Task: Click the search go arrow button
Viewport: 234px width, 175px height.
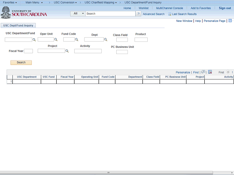Action: (x=138, y=13)
